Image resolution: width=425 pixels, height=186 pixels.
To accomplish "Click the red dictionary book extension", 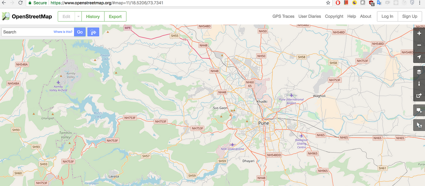I will coord(346,3).
